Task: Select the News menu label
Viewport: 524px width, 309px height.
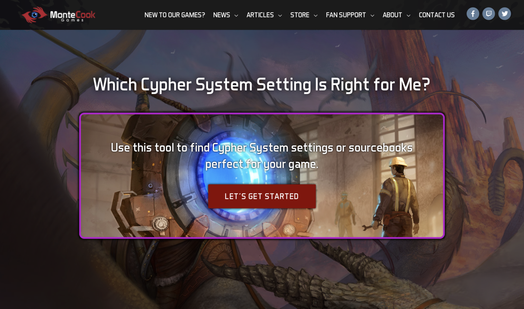Action: click(221, 15)
